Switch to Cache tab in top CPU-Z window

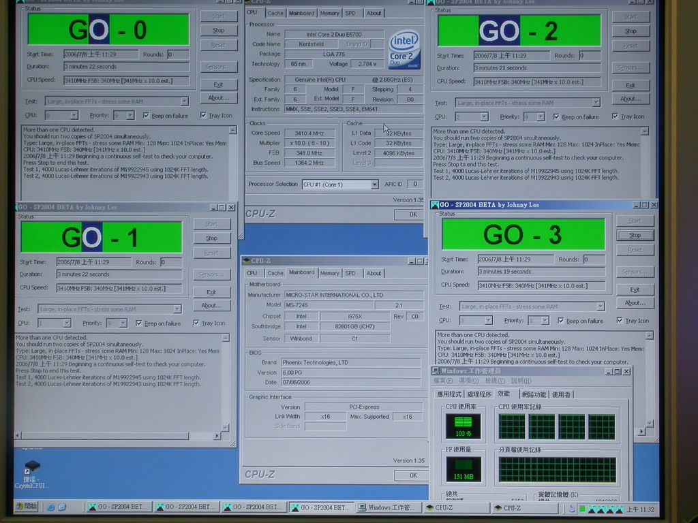pyautogui.click(x=275, y=14)
